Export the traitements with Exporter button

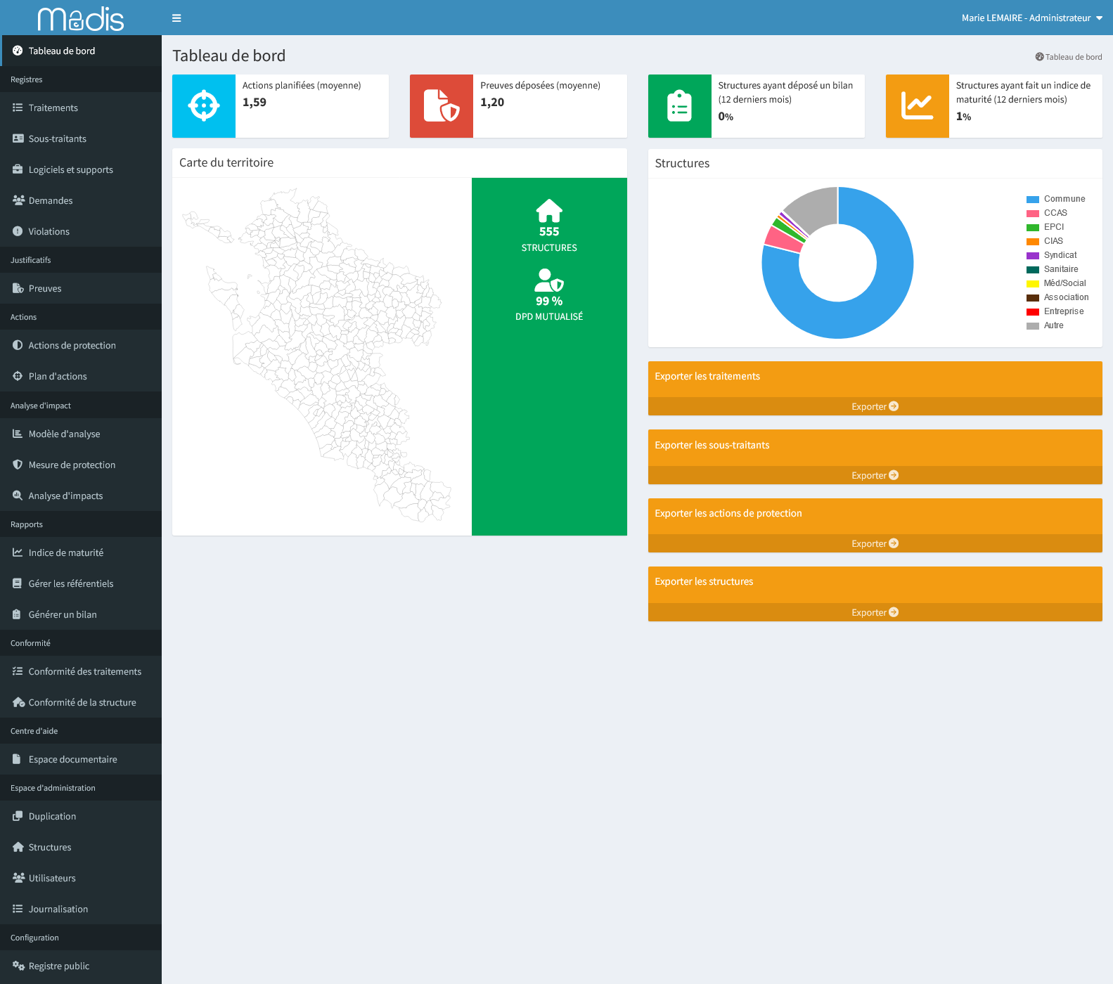pos(875,406)
